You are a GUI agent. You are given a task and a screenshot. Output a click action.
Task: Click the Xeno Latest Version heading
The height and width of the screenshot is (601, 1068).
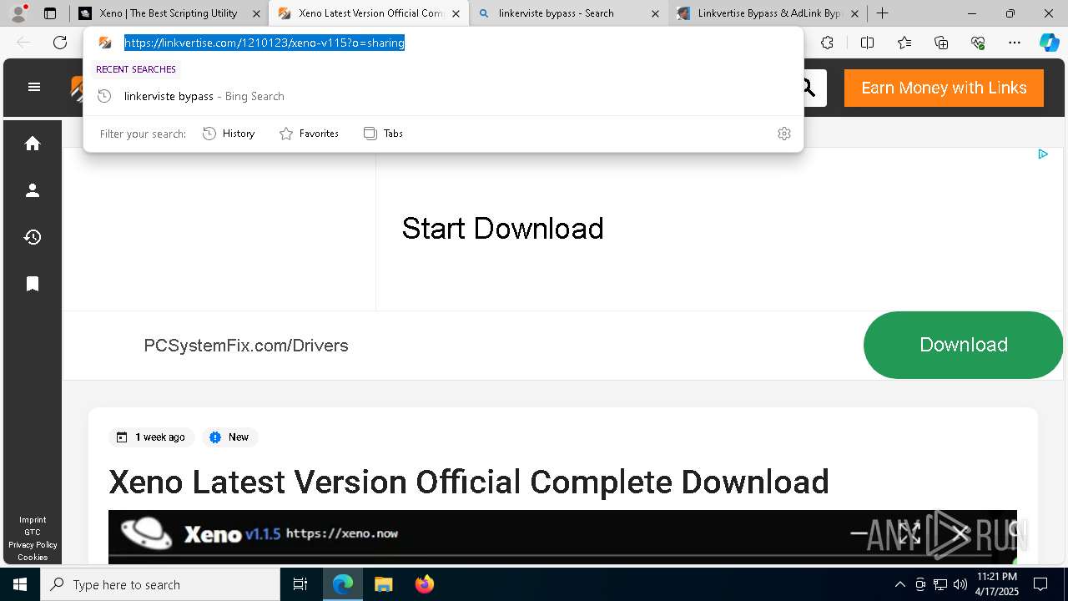pos(469,482)
